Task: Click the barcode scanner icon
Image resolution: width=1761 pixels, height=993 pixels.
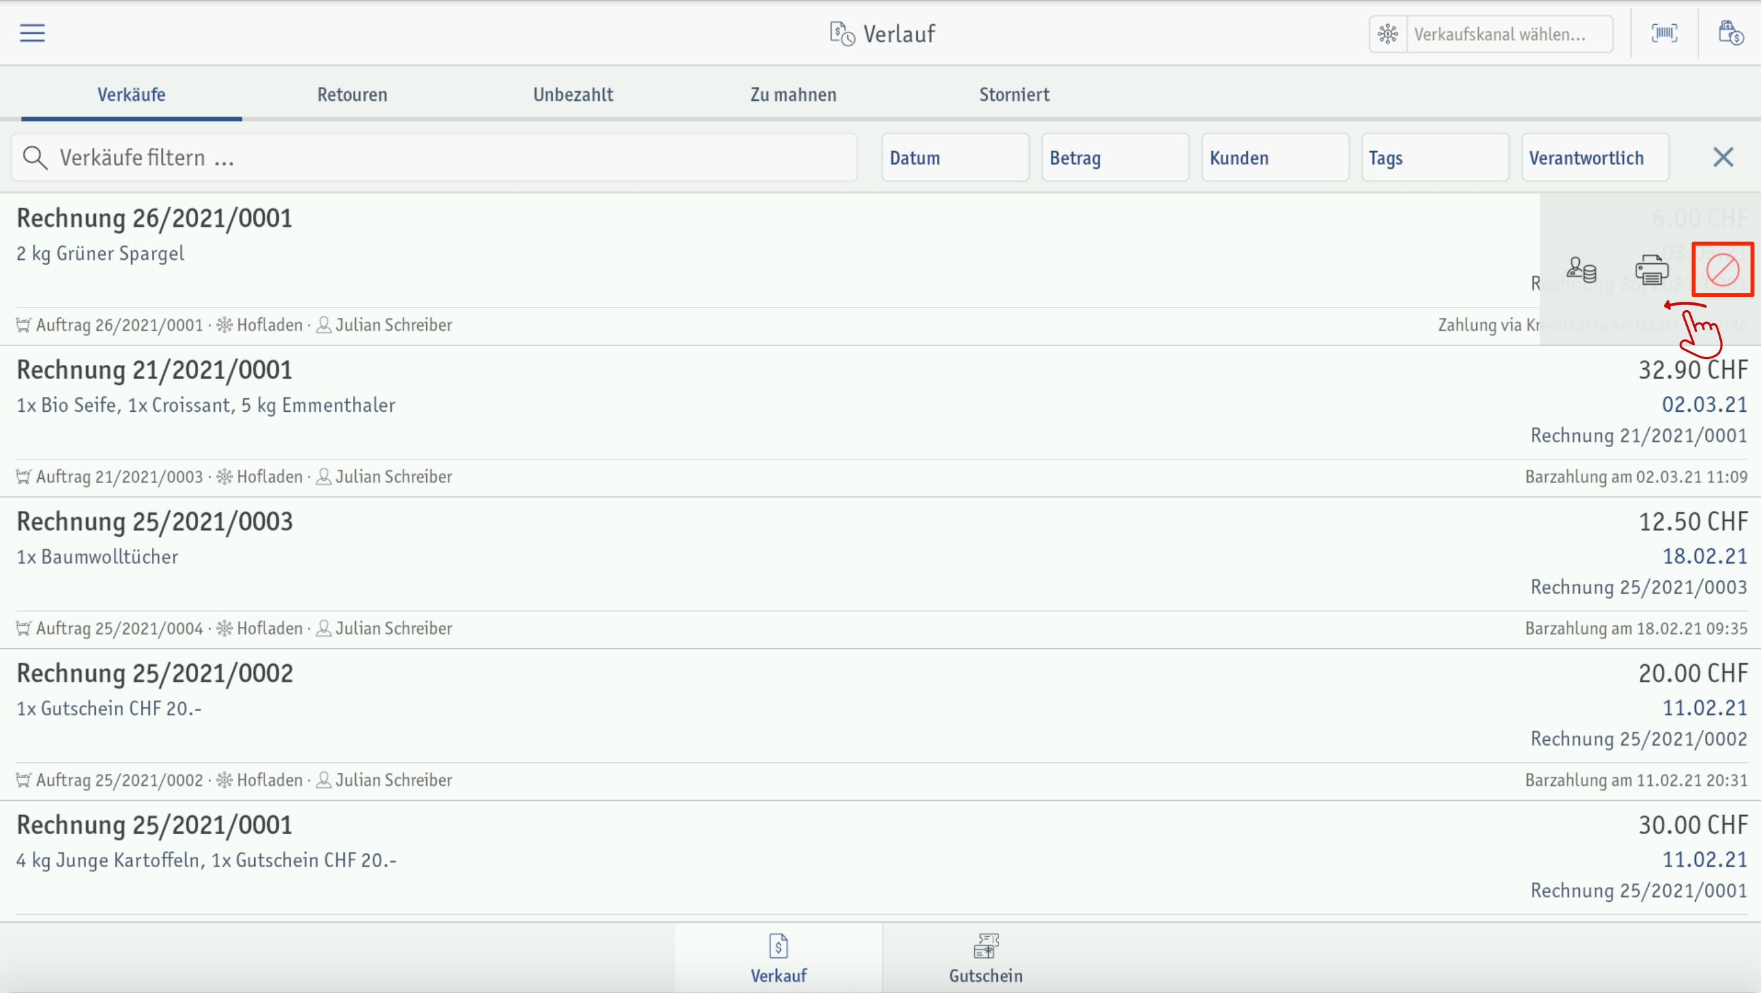Action: click(x=1664, y=33)
